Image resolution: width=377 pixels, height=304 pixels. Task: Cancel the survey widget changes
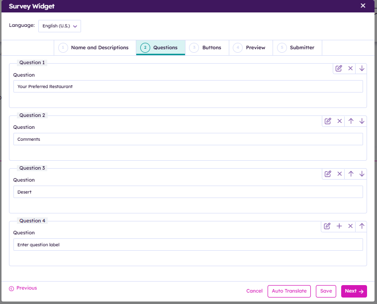tap(254, 291)
